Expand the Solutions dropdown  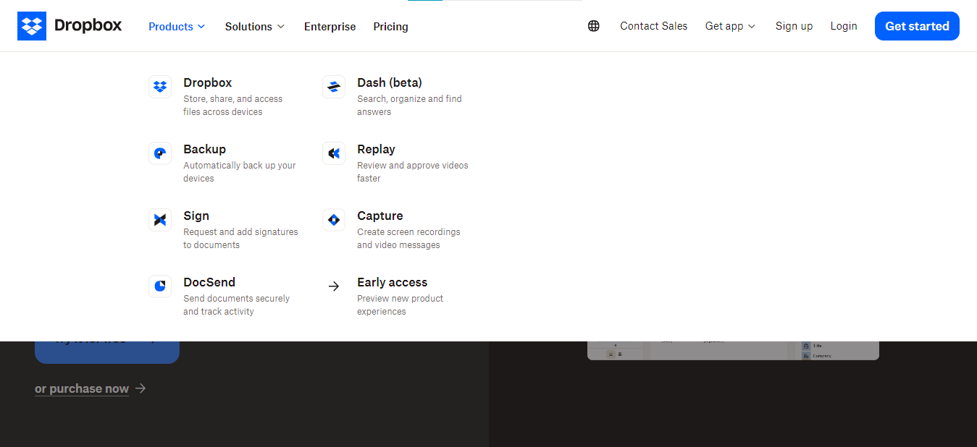(255, 26)
